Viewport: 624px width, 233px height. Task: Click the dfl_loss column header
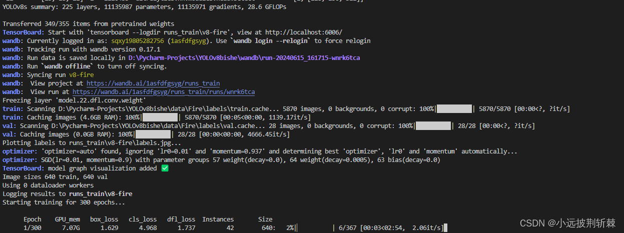click(x=181, y=219)
